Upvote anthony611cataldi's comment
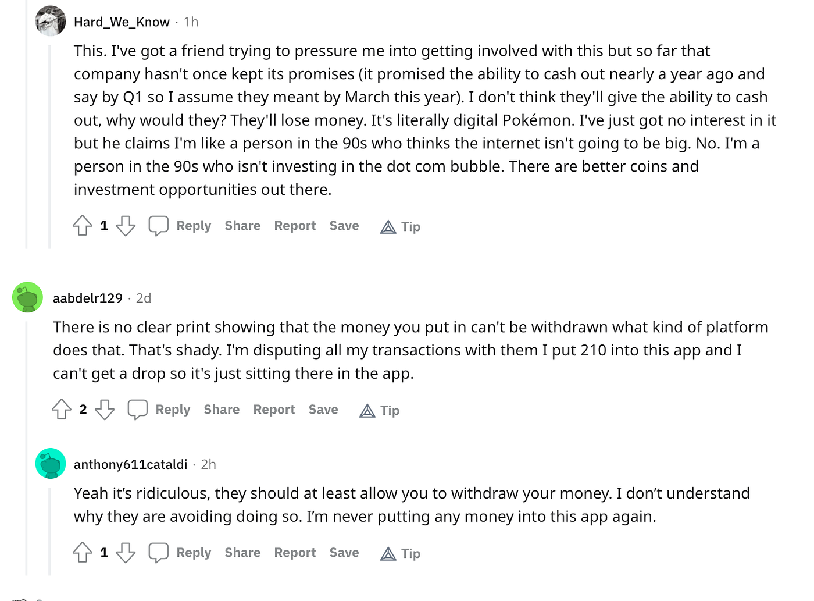 (x=83, y=553)
